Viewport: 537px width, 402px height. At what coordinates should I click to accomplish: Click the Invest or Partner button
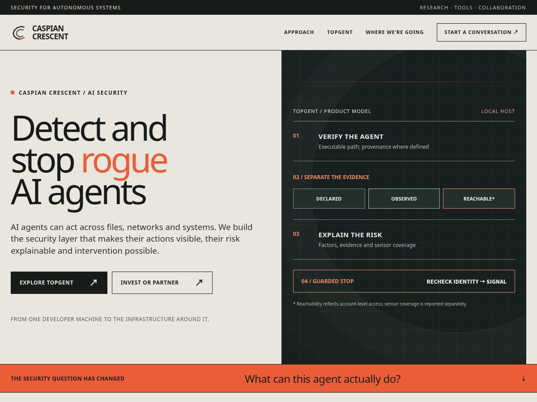(162, 283)
